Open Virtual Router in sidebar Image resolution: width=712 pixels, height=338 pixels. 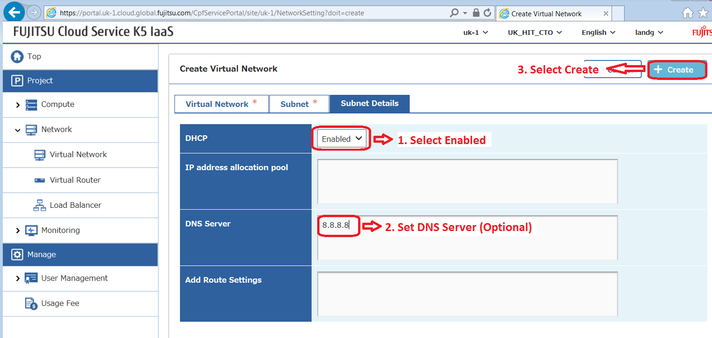click(x=75, y=180)
